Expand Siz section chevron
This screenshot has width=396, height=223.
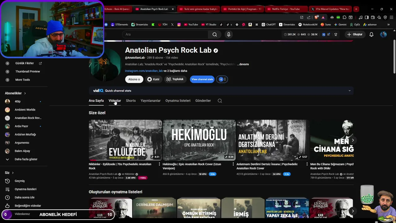[13, 173]
